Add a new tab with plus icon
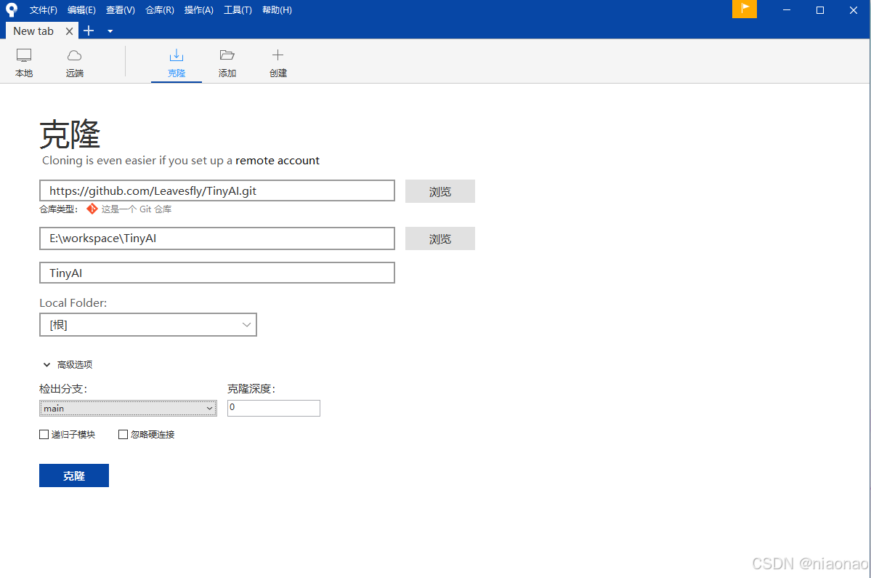 [89, 31]
